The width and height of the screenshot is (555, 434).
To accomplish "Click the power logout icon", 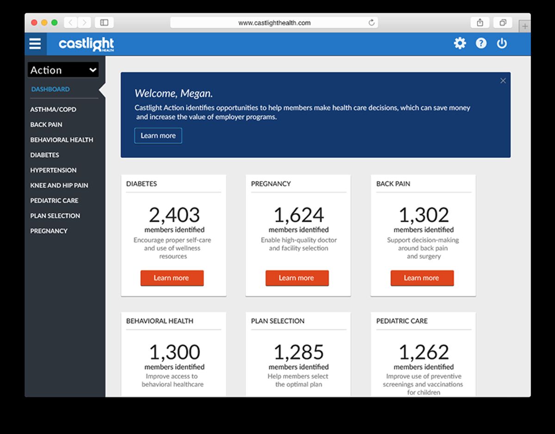I will click(x=502, y=43).
